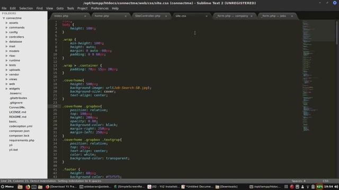Open the volume speaker tray icon
Viewport: 339px width, 190px height.
(336, 187)
